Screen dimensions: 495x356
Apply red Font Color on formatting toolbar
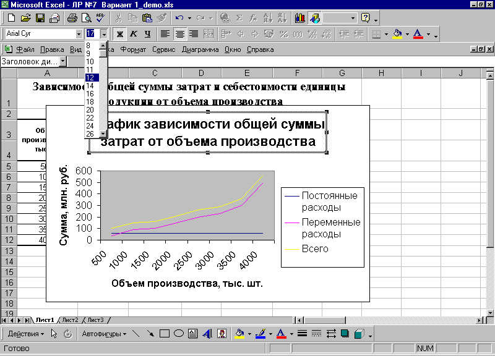(x=418, y=34)
